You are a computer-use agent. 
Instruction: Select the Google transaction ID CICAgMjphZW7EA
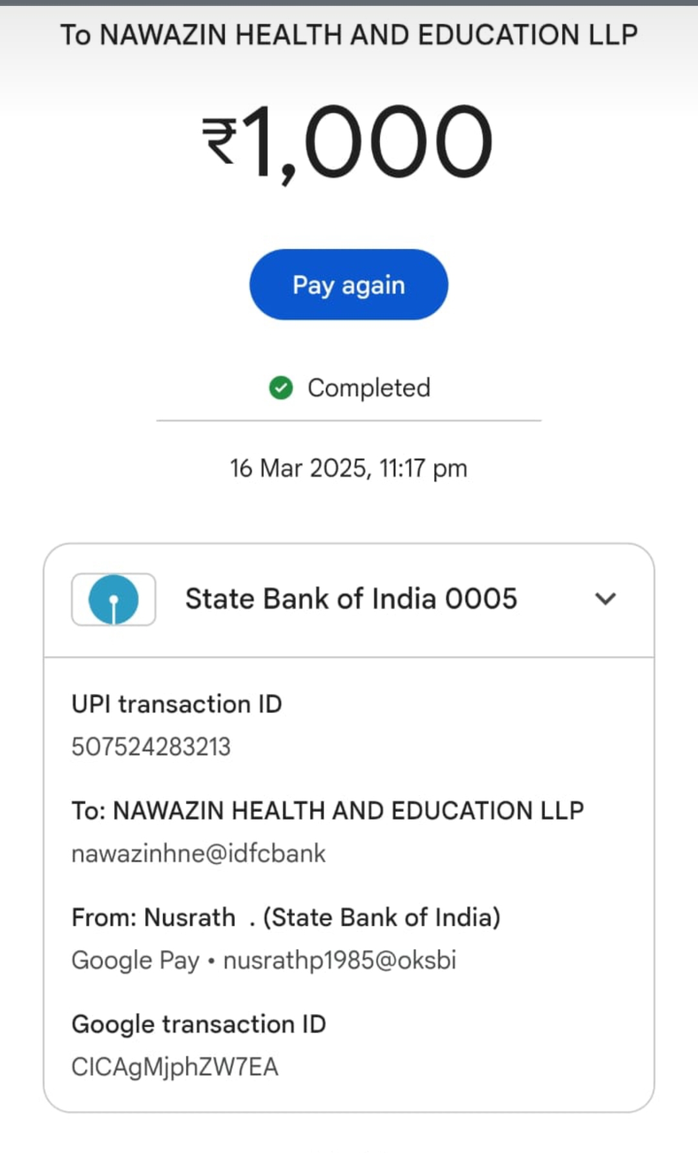174,1067
